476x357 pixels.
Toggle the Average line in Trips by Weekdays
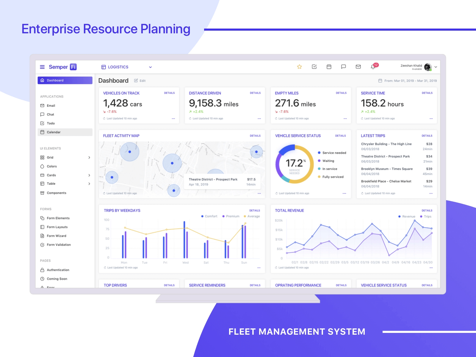click(x=253, y=216)
